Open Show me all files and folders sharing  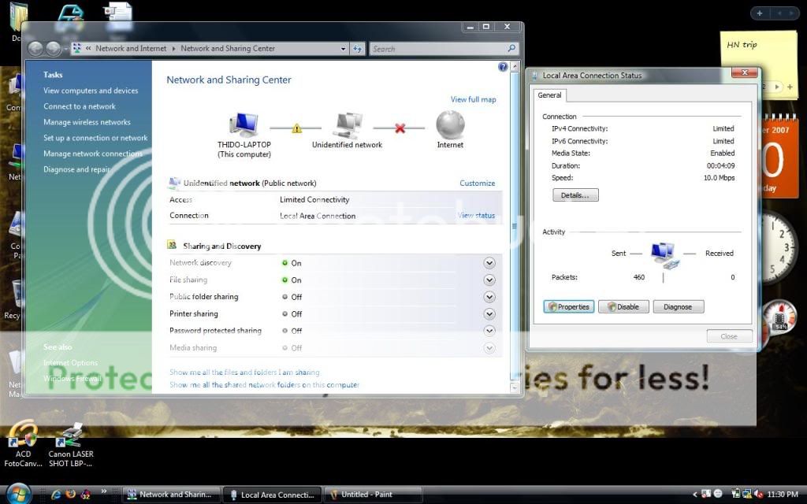(244, 372)
